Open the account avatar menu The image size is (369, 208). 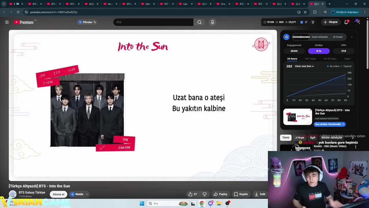(357, 22)
